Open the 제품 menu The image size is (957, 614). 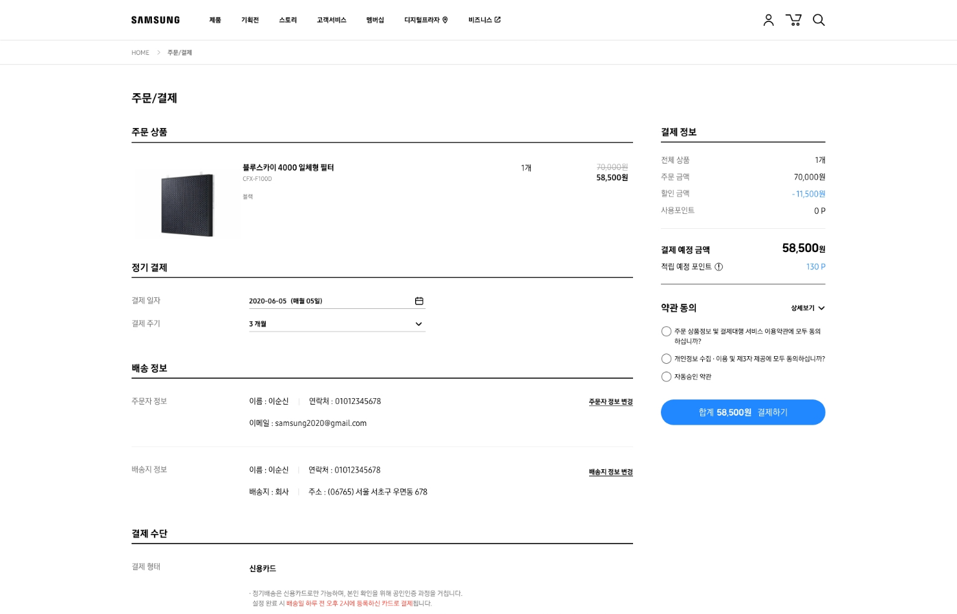coord(215,20)
